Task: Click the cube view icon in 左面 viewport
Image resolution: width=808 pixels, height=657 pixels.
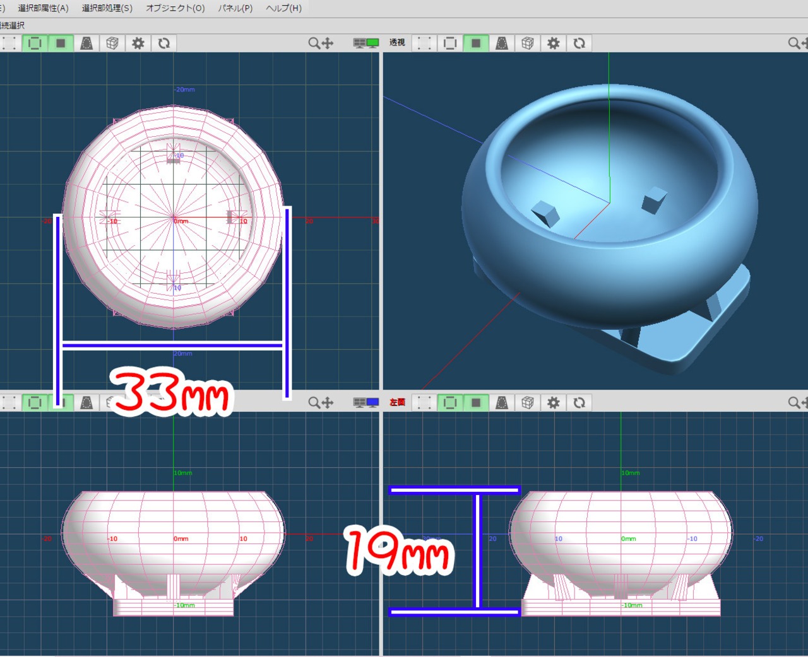Action: point(528,402)
